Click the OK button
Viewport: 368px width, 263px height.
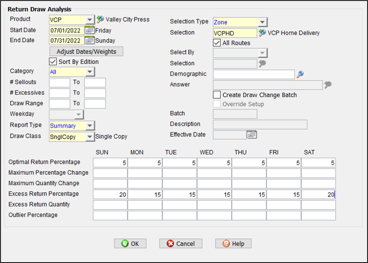pyautogui.click(x=130, y=244)
